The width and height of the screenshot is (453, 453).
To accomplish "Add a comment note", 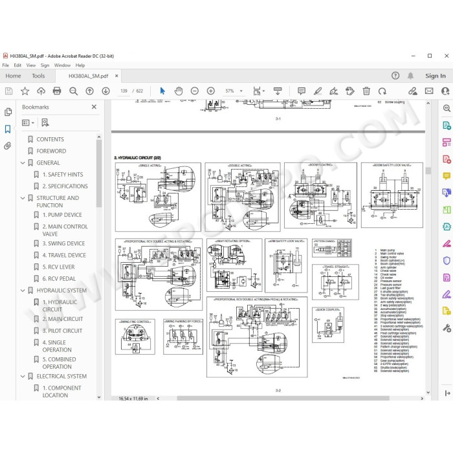I will 302,91.
